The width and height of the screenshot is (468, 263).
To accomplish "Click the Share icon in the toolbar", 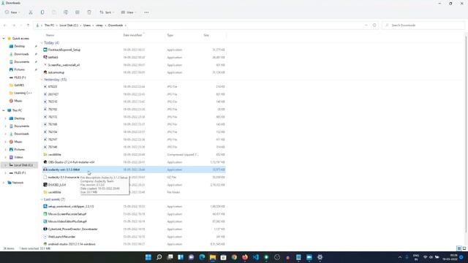I will pyautogui.click(x=78, y=12).
